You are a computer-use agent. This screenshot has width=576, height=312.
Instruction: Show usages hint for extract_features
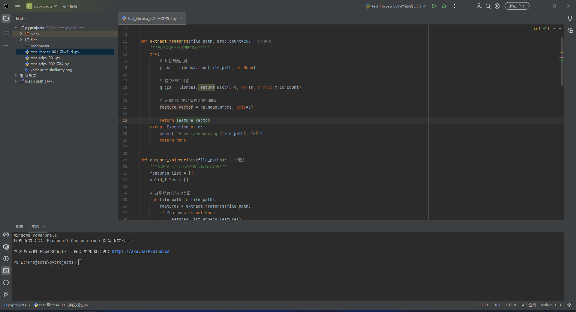tap(264, 41)
